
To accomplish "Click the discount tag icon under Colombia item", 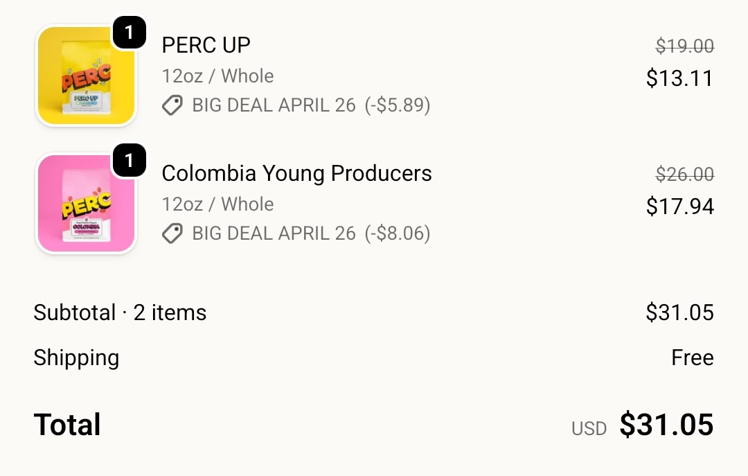I will point(172,233).
